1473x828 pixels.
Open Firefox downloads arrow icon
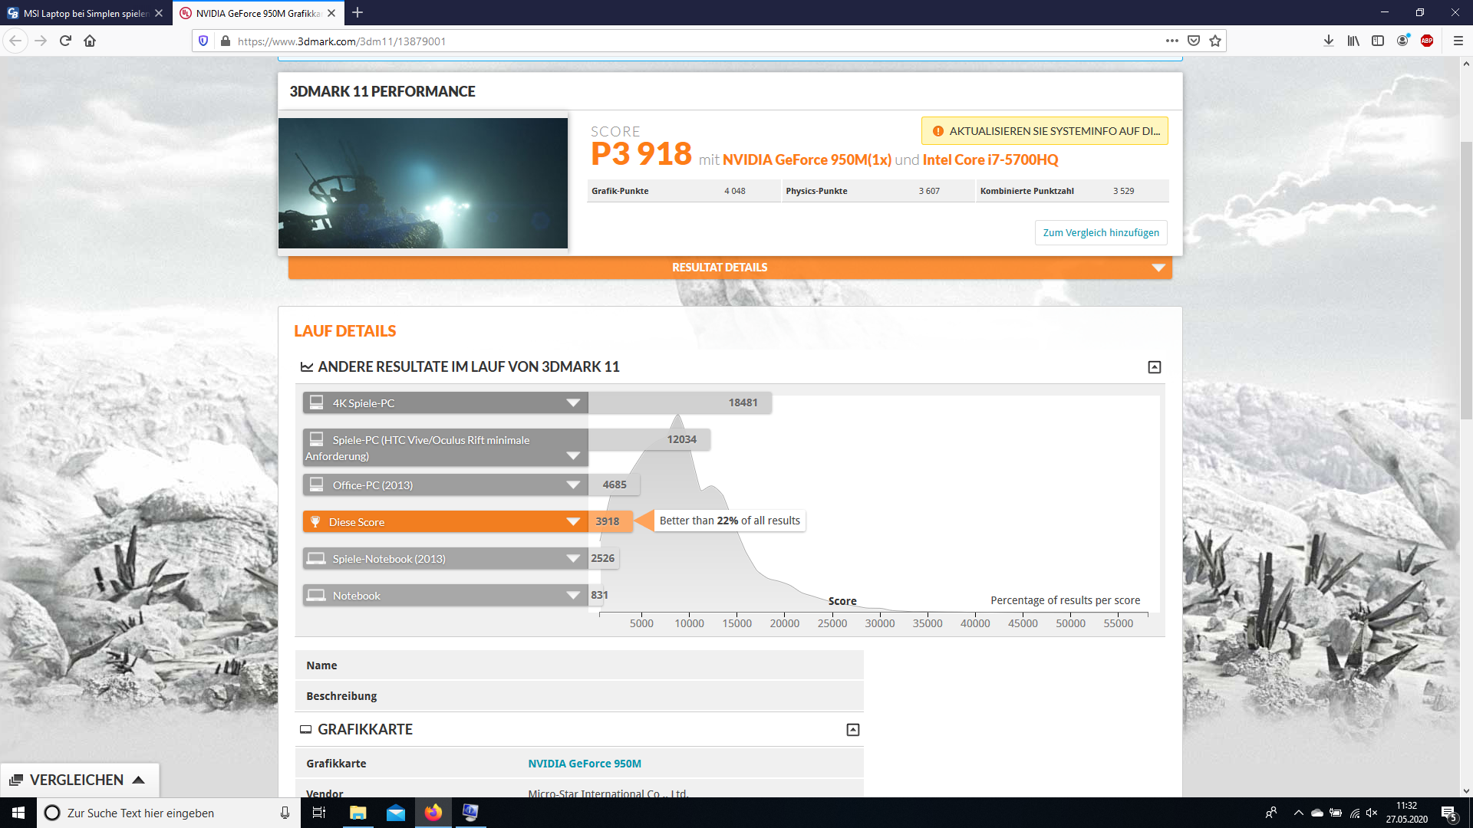pos(1329,41)
